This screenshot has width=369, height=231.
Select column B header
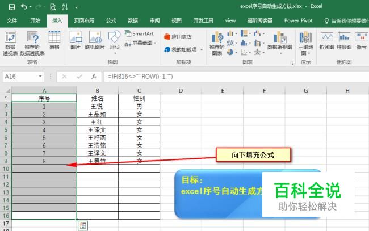tap(97, 91)
